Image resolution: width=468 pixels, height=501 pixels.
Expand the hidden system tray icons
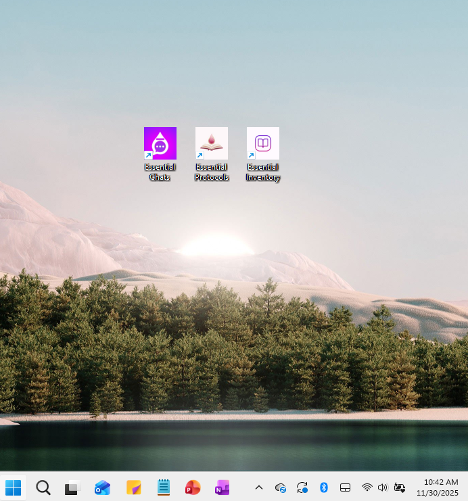point(258,487)
